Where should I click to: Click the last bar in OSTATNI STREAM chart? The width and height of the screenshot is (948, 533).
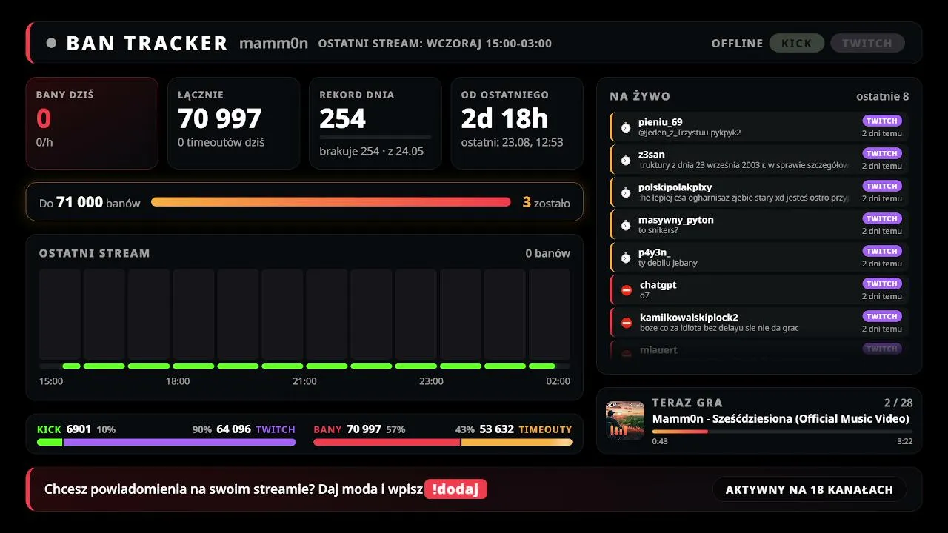click(550, 315)
